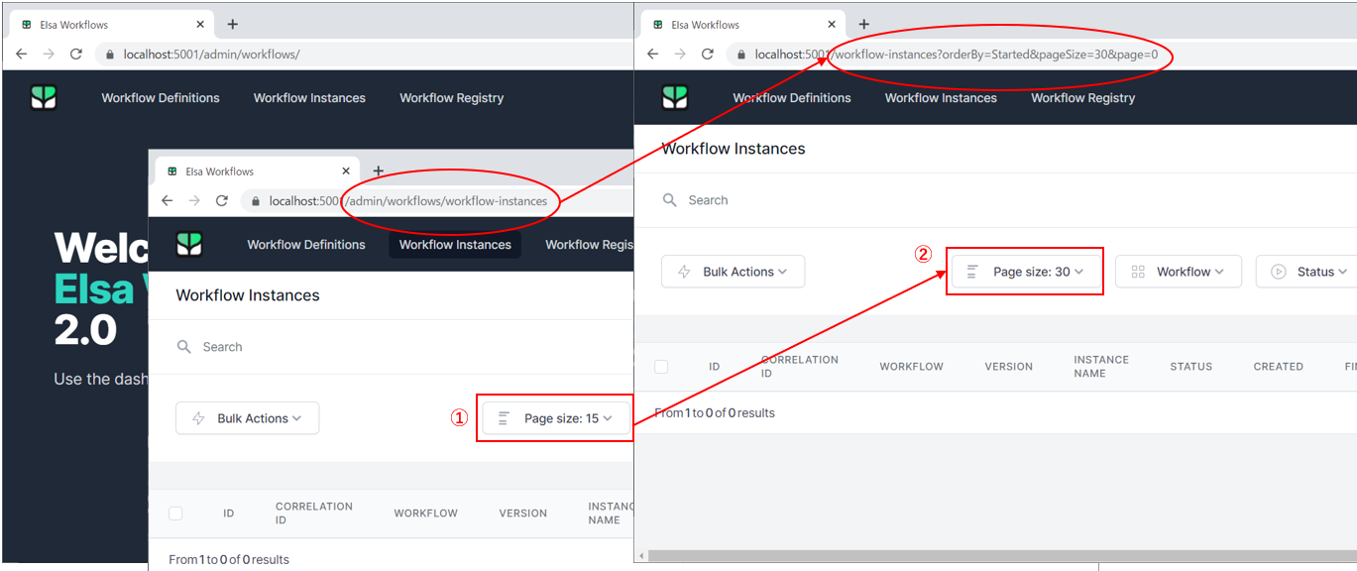Click address bar URL in right window
1357x571 pixels.
point(957,55)
